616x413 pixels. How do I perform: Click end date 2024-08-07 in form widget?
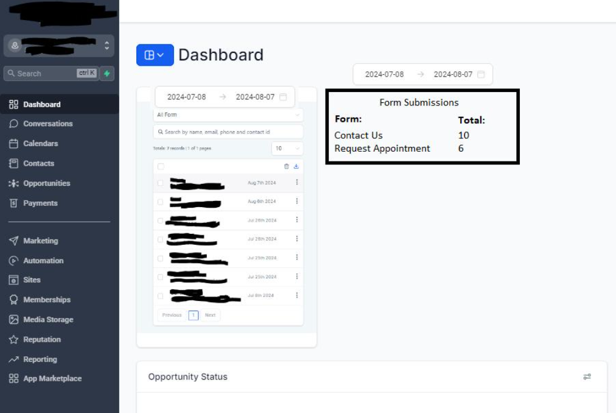[255, 97]
